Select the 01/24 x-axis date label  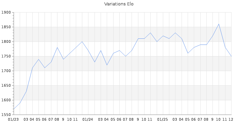88,120
